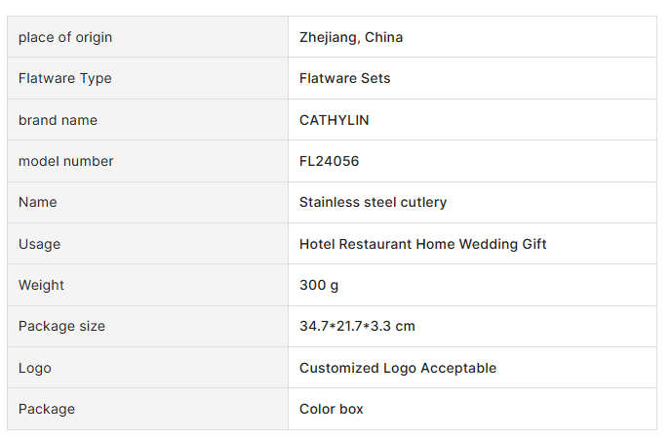This screenshot has width=671, height=441.
Task: Click the "Weight" label cell
Action: click(x=41, y=285)
